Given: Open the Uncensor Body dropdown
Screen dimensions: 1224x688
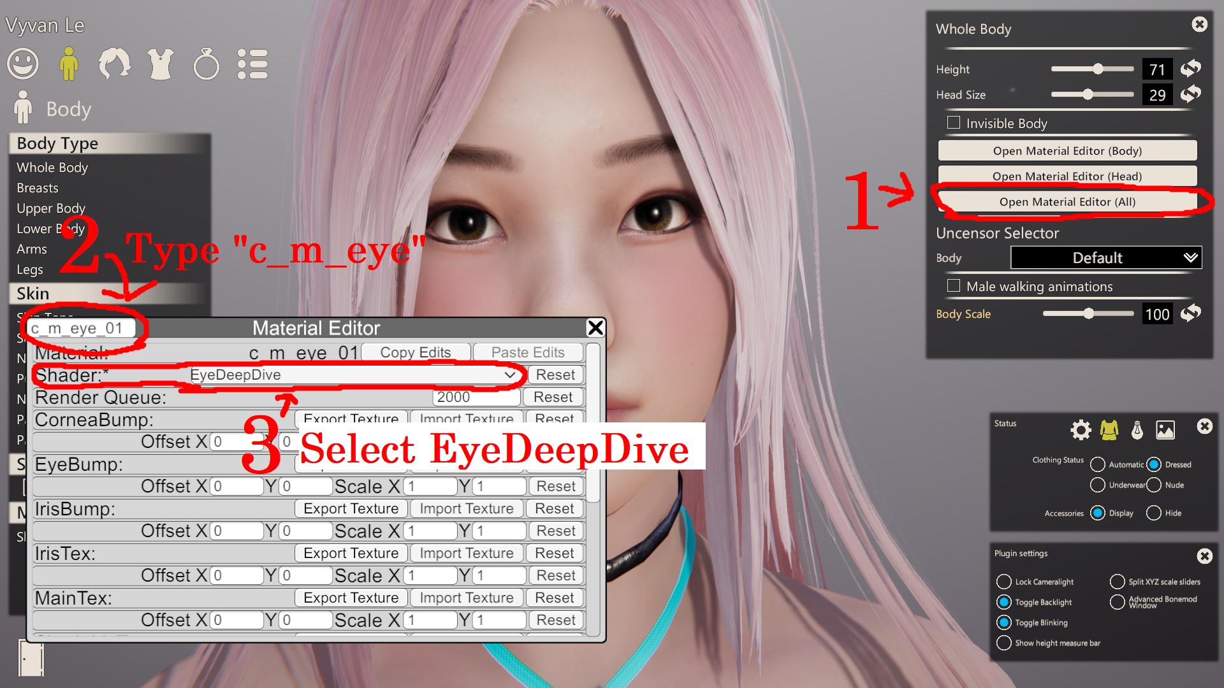Looking at the screenshot, I should click(1106, 257).
